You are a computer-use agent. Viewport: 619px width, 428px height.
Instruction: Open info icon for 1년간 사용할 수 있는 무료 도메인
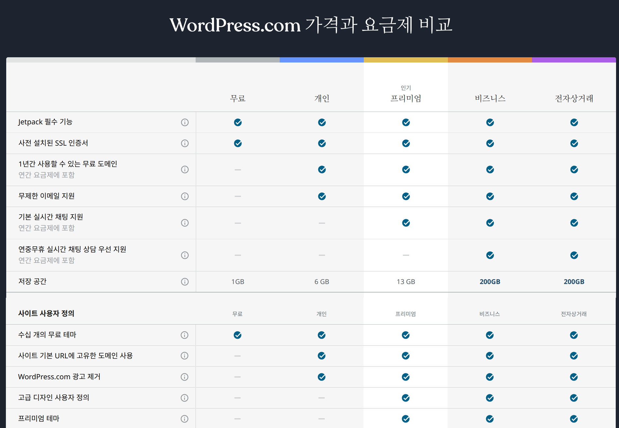185,169
